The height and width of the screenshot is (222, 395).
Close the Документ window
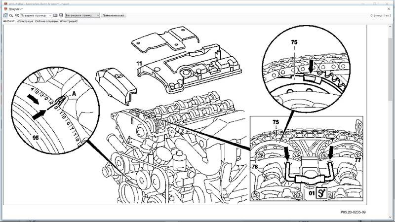click(389, 9)
